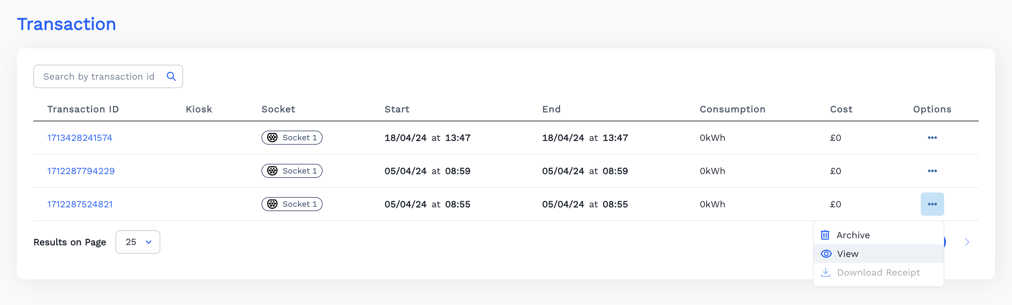Click Socket 1 badge of second transaction

point(292,171)
